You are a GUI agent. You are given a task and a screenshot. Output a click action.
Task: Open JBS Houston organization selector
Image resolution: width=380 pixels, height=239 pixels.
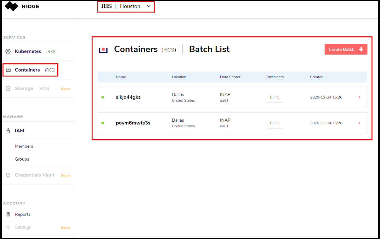[126, 7]
